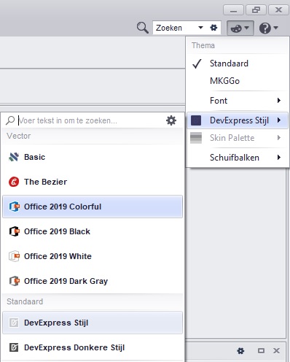This screenshot has height=362, width=290.
Task: Click the skin search text field
Action: 91,120
